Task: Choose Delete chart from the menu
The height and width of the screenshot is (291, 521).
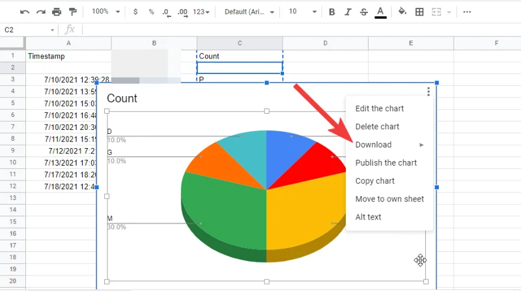Action: [x=377, y=127]
